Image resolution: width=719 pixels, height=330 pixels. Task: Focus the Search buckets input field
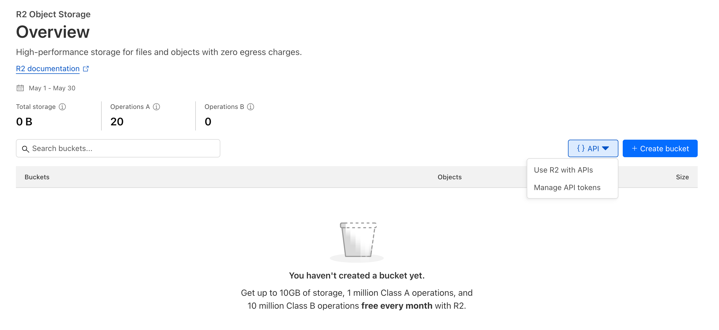pyautogui.click(x=123, y=148)
